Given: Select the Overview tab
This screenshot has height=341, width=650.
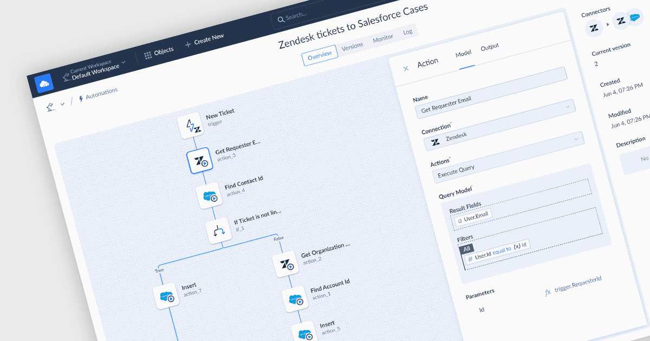Looking at the screenshot, I should [319, 56].
